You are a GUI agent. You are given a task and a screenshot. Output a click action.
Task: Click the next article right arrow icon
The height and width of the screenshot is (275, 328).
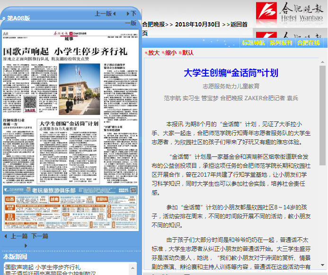tap(26, 245)
